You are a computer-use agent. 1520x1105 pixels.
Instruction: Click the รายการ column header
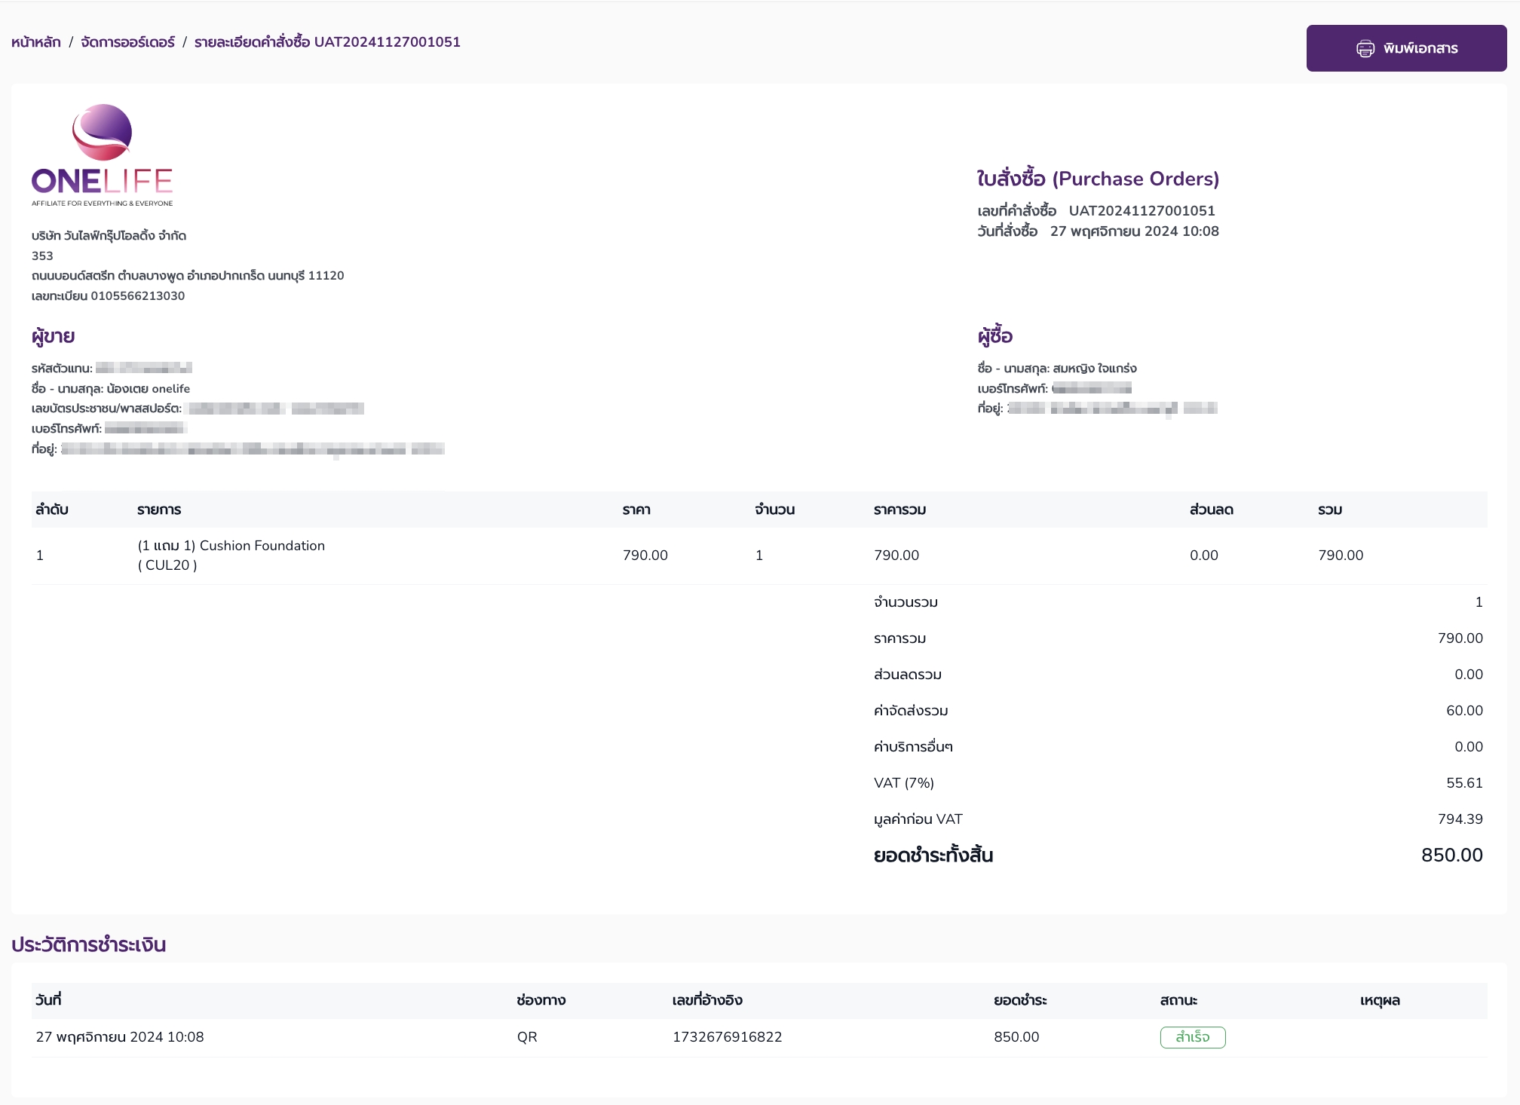coord(159,510)
